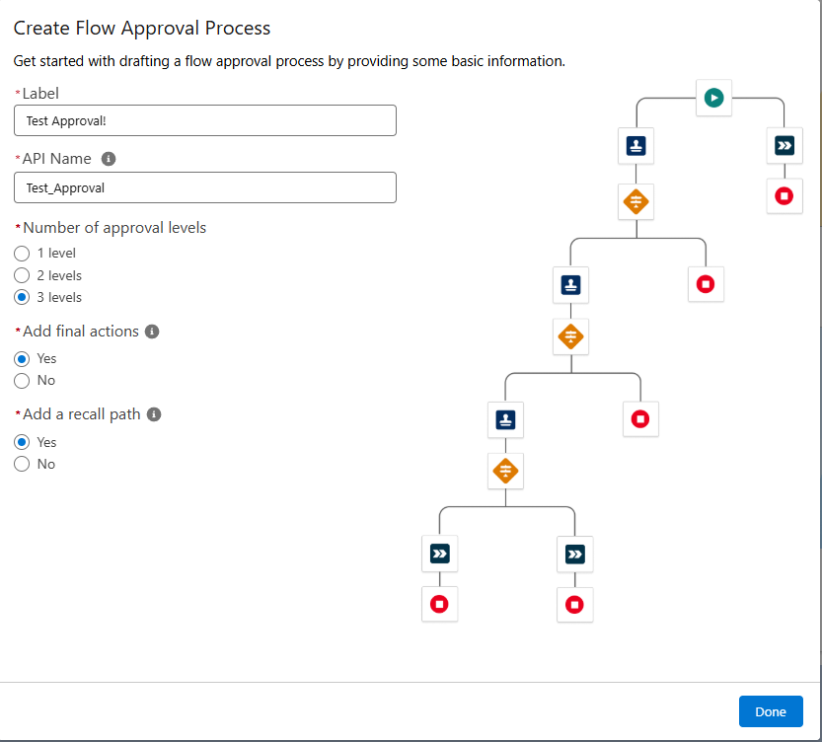Select the first approval step stamp icon

pos(635,146)
